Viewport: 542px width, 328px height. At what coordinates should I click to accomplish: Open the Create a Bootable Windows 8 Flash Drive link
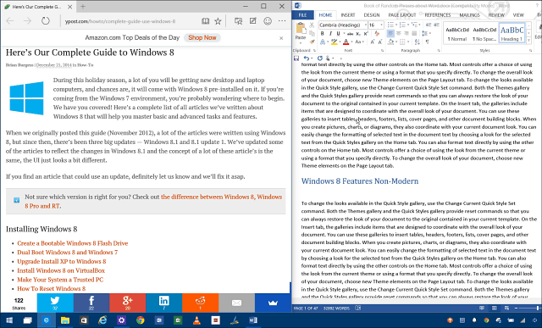tap(73, 243)
